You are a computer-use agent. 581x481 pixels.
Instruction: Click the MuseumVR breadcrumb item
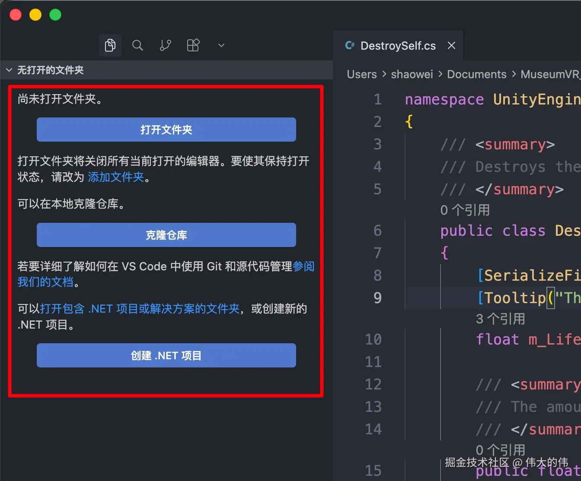[550, 74]
